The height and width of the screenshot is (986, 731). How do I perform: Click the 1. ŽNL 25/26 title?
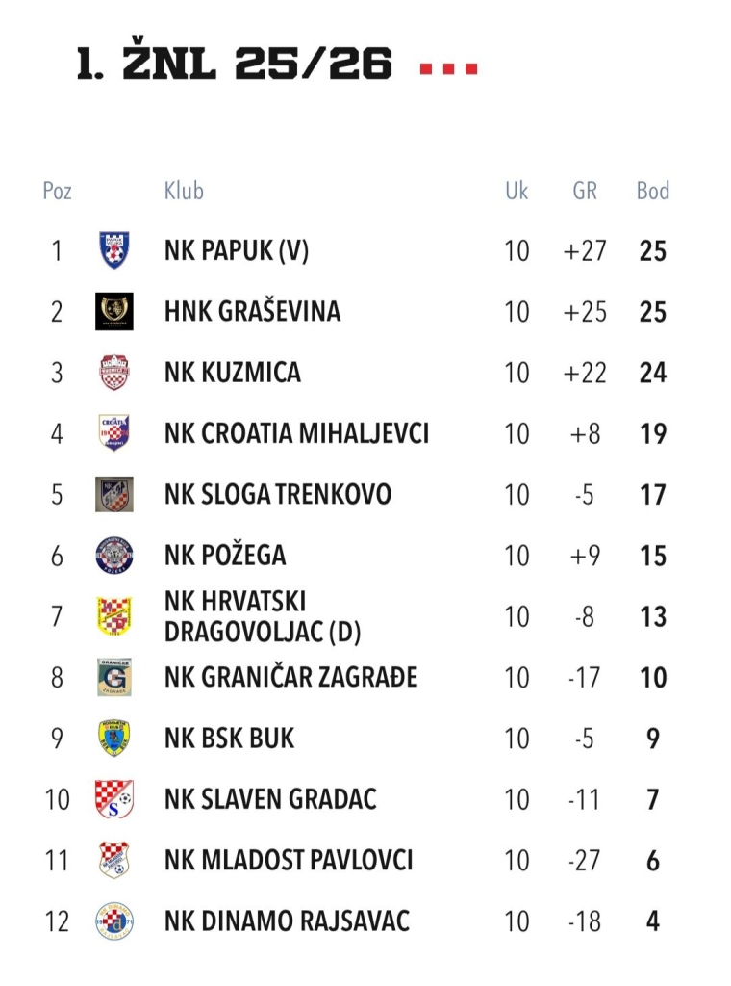pyautogui.click(x=235, y=65)
